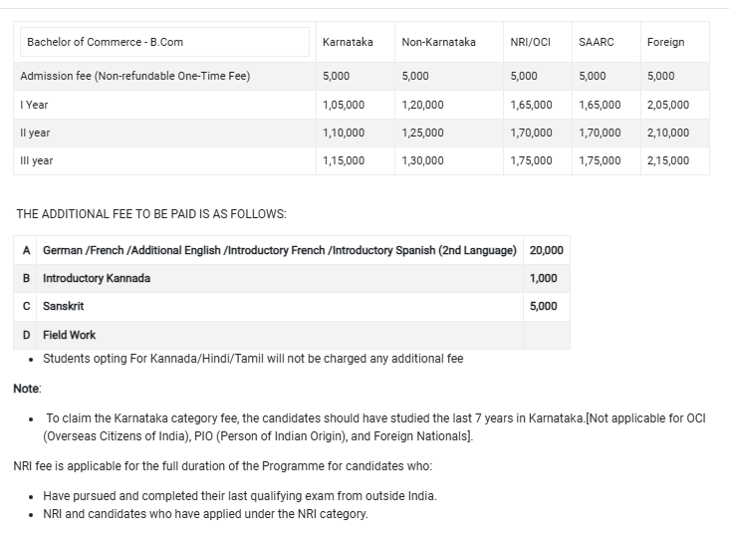Image resolution: width=729 pixels, height=545 pixels.
Task: Click the Bachelor of Commerce - B.Com header cell
Action: pos(106,42)
